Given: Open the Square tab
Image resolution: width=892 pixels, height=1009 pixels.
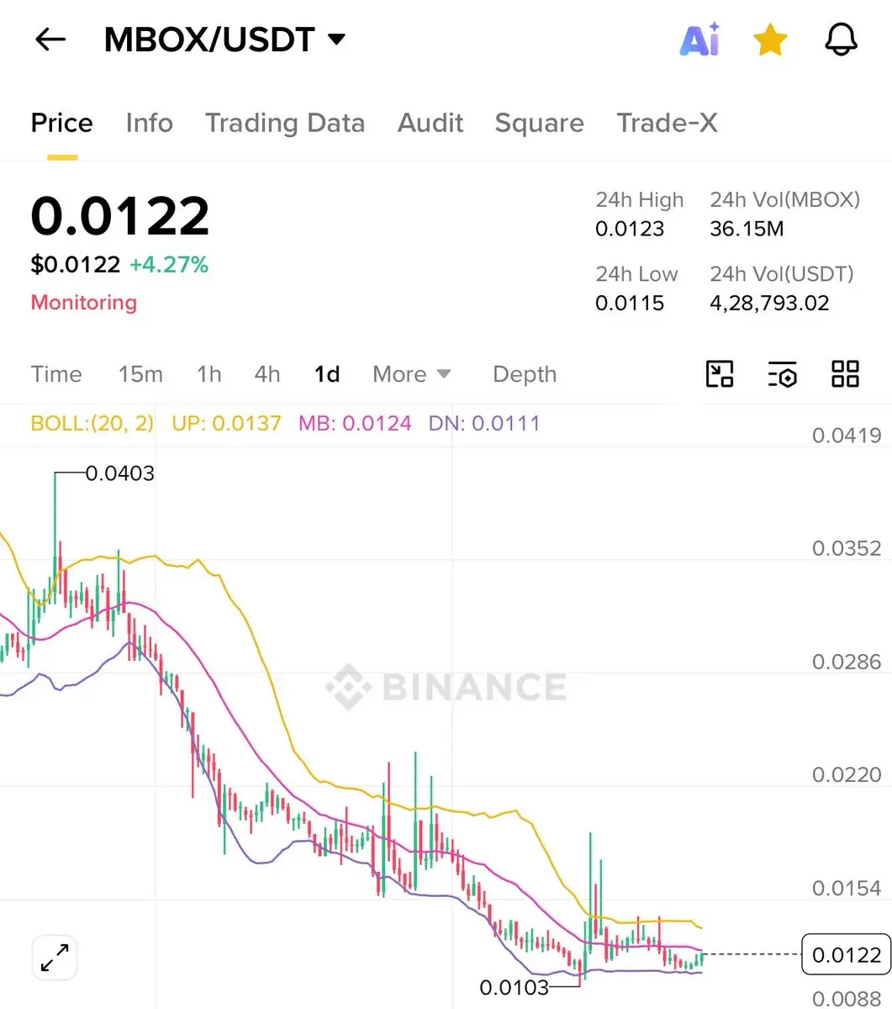Looking at the screenshot, I should [x=539, y=124].
